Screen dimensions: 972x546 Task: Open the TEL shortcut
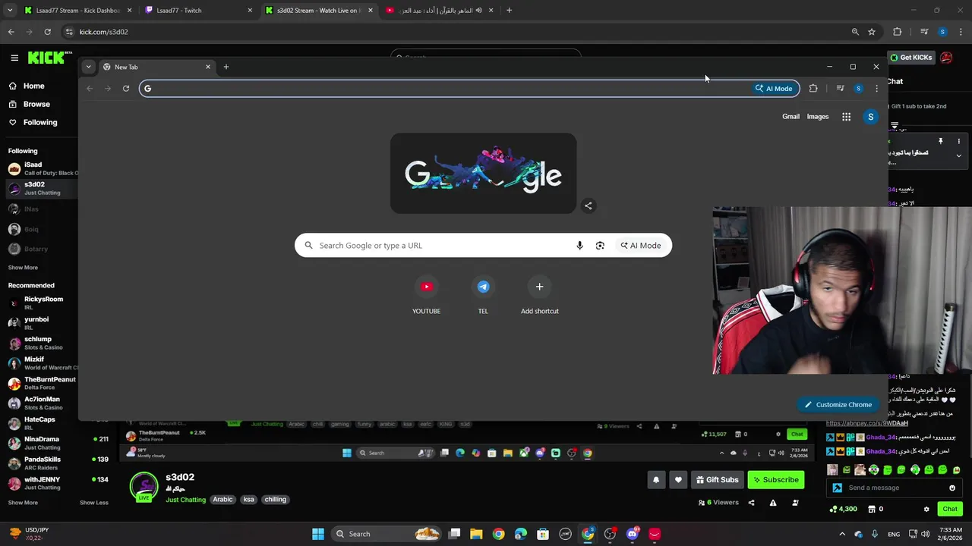(483, 294)
